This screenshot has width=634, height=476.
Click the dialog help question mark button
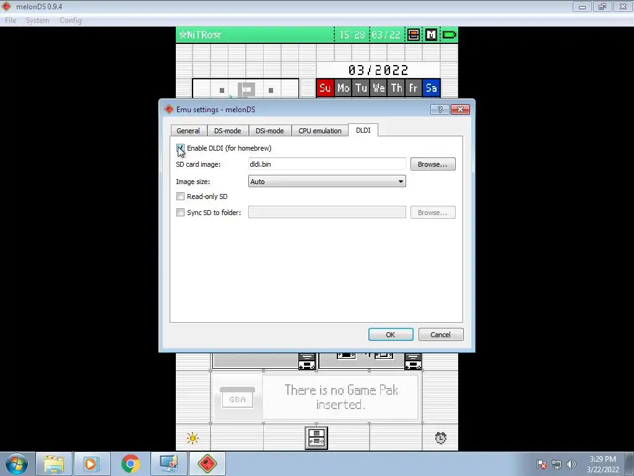point(440,109)
